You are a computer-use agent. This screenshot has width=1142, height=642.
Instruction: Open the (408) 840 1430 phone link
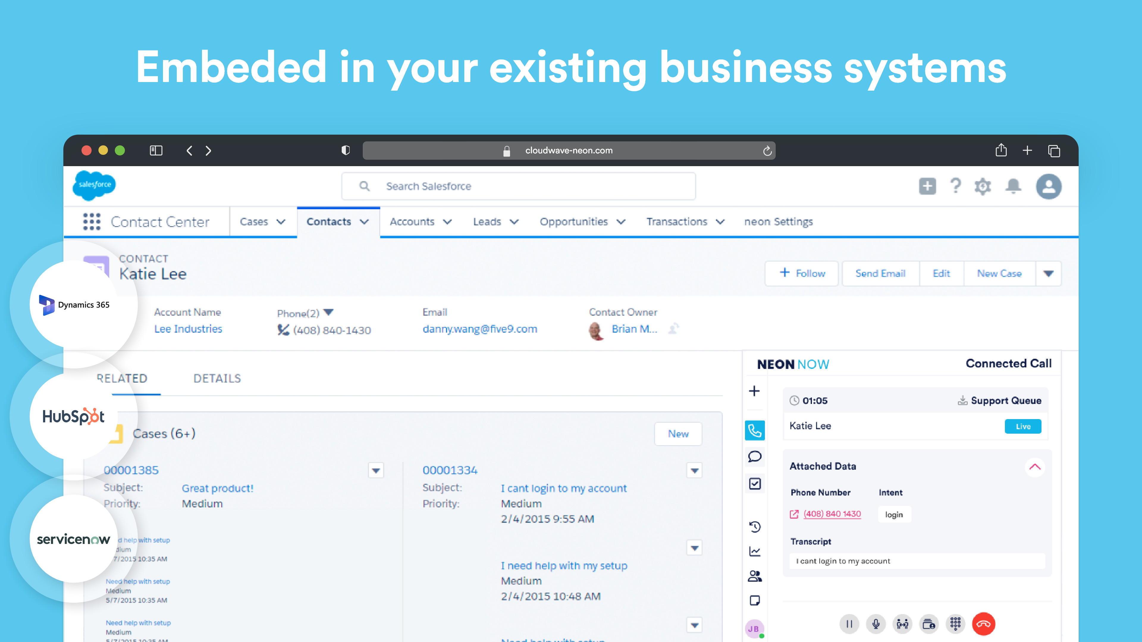[x=832, y=514]
